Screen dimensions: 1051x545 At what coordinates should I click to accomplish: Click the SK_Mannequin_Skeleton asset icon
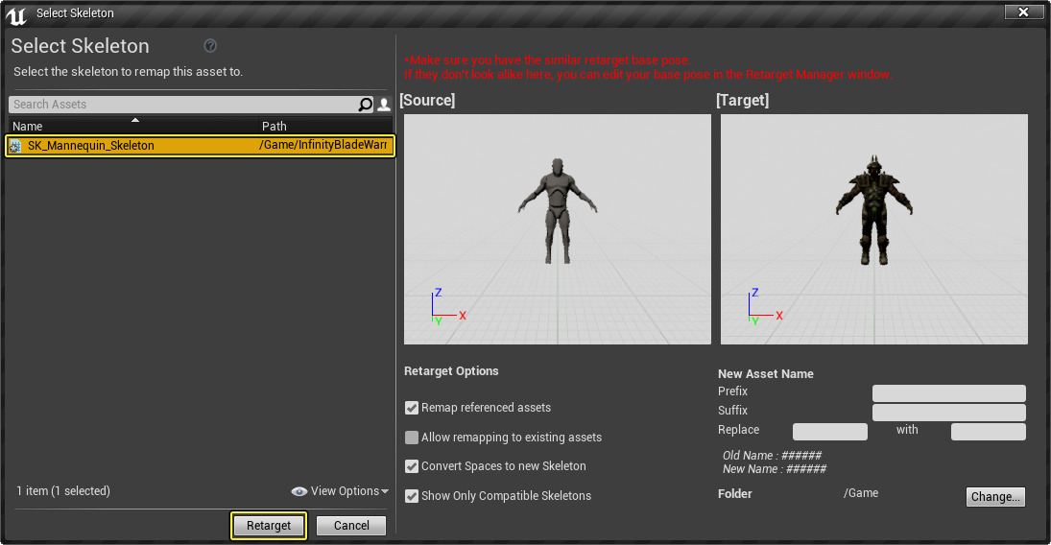pos(15,146)
